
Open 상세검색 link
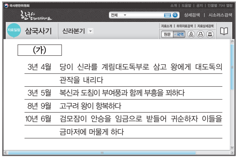coord(192,15)
